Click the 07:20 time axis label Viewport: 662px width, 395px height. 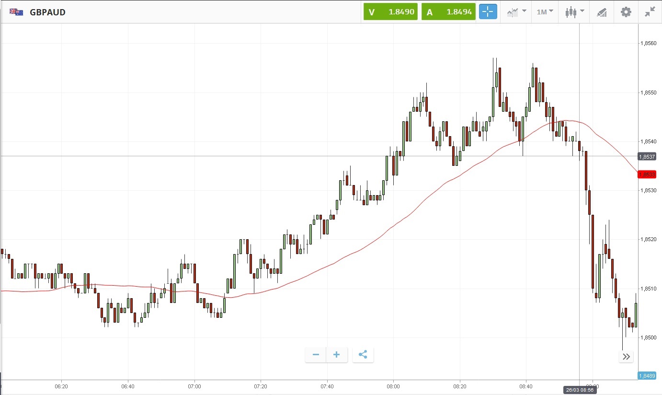261,386
